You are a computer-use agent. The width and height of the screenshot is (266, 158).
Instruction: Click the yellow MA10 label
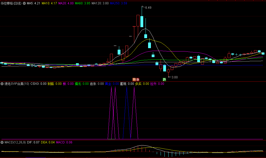(49, 4)
